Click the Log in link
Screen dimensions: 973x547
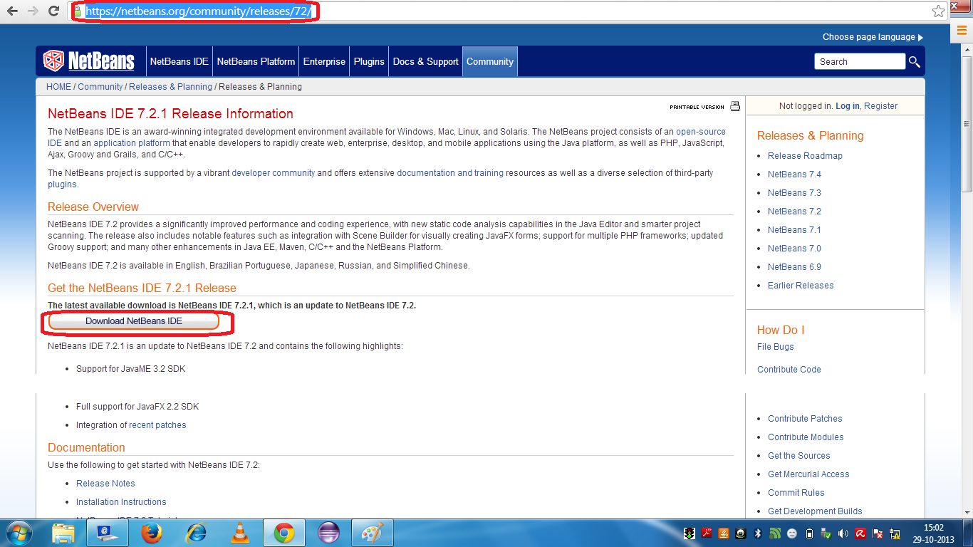pyautogui.click(x=847, y=106)
